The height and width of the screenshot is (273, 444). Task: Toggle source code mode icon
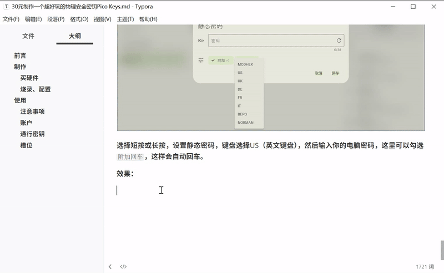[123, 267]
